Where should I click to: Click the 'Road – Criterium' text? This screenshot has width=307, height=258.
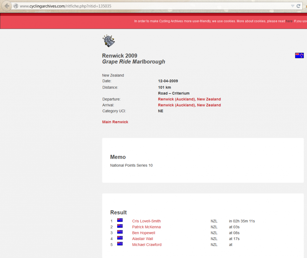pyautogui.click(x=174, y=93)
